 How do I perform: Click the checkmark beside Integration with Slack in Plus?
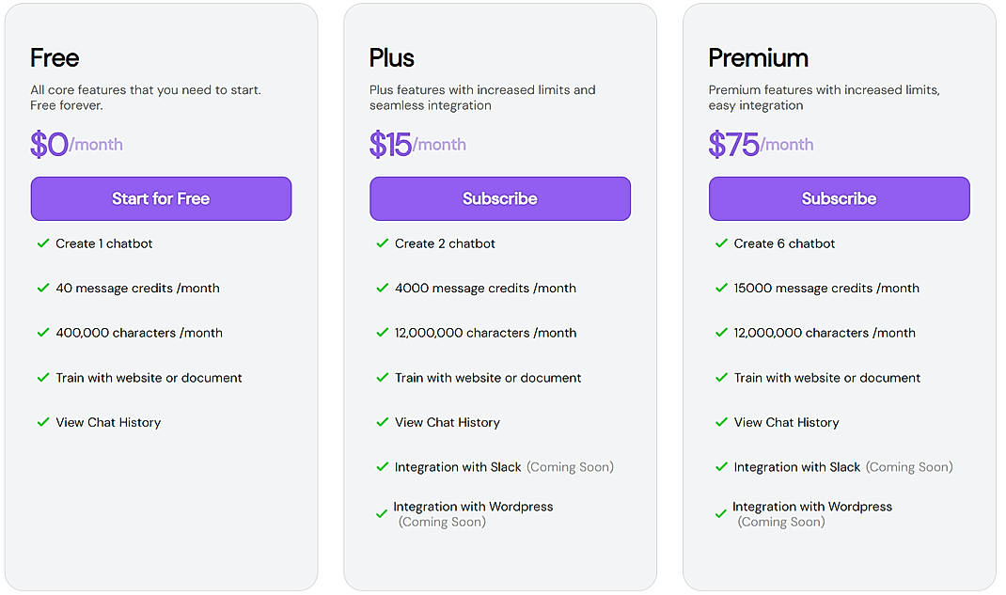click(x=383, y=467)
